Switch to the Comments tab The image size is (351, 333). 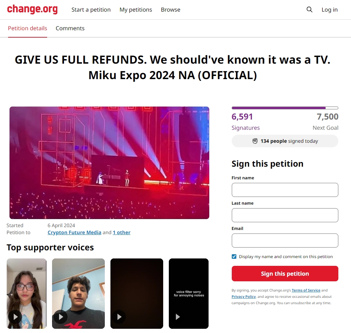click(70, 28)
